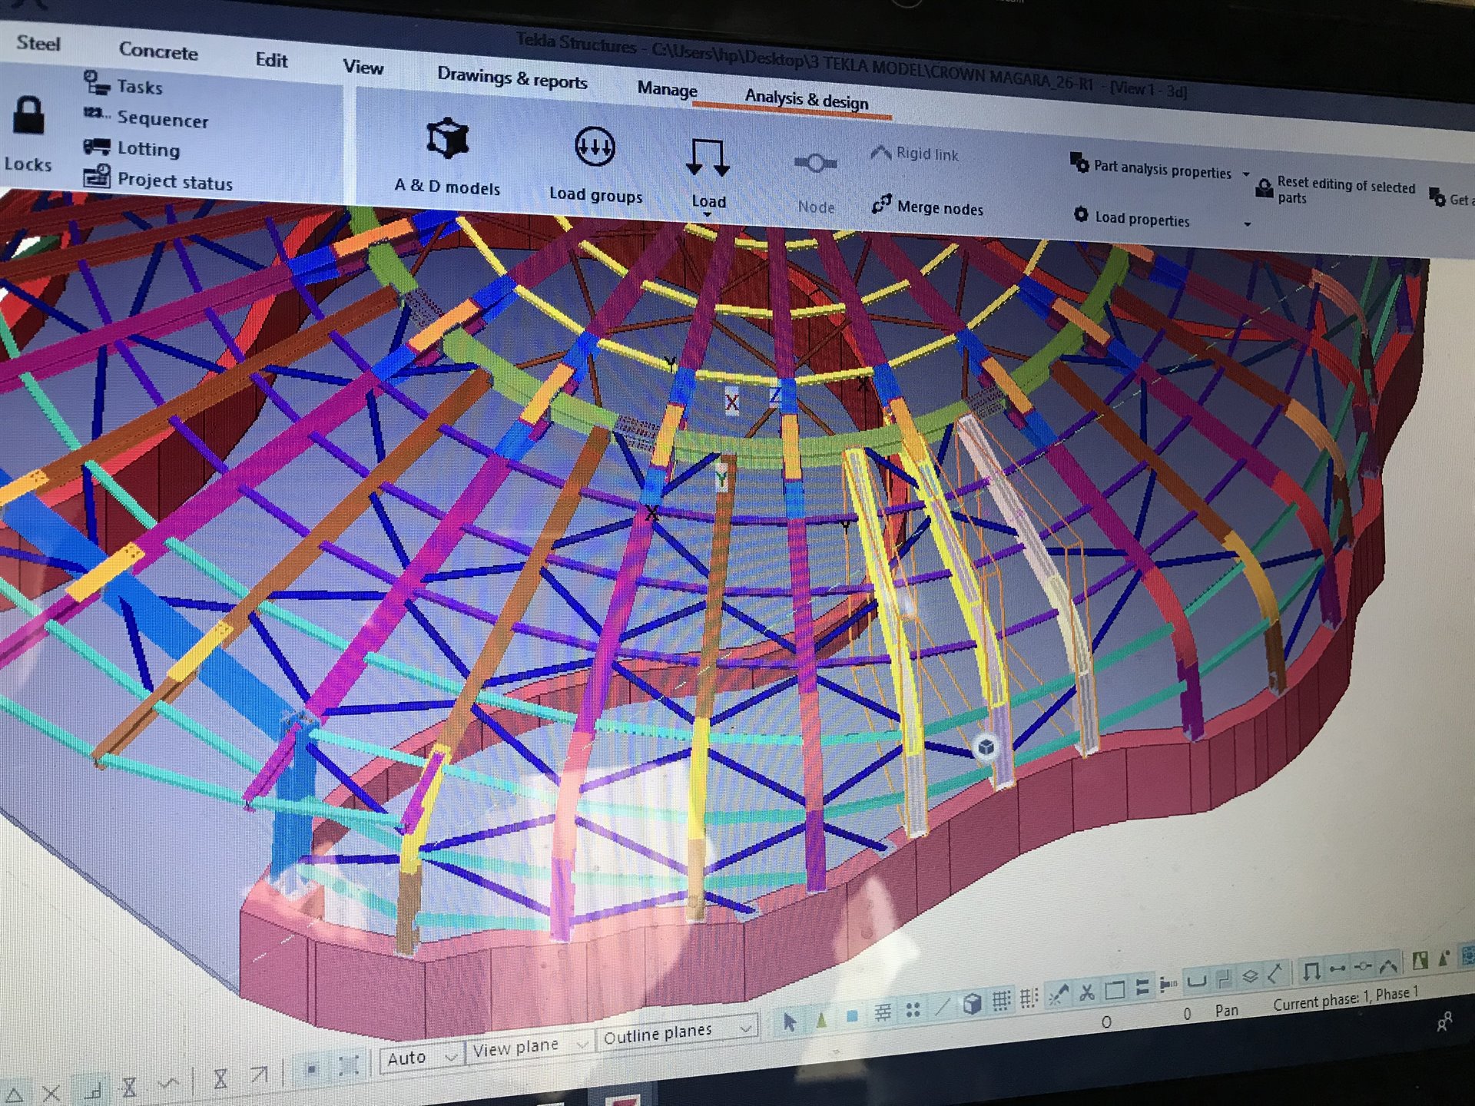Image resolution: width=1475 pixels, height=1106 pixels.
Task: Open the Outline planes dropdown
Action: 677,1032
